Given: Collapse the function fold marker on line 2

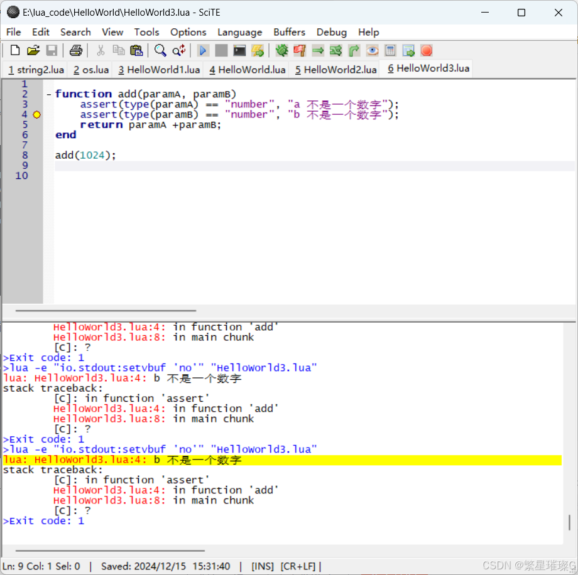Looking at the screenshot, I should [48, 94].
